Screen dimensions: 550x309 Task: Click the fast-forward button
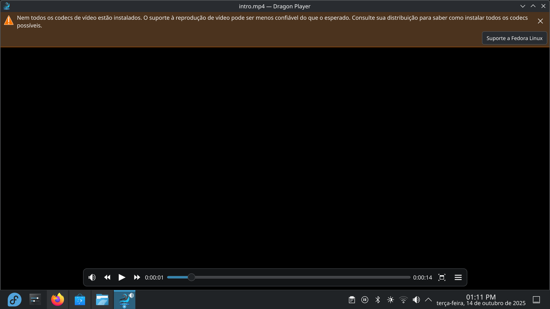pos(137,277)
